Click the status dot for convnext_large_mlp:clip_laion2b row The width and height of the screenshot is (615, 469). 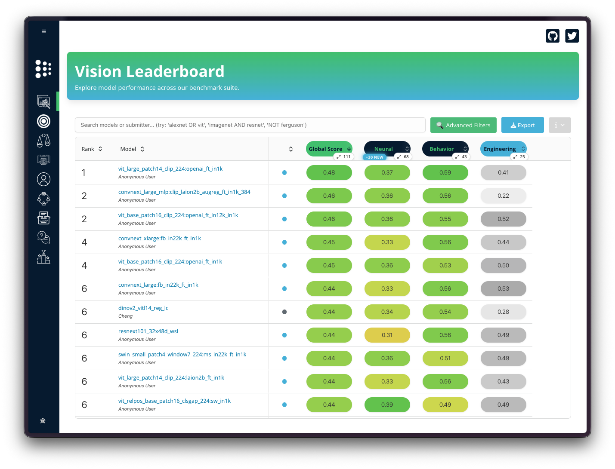[284, 196]
